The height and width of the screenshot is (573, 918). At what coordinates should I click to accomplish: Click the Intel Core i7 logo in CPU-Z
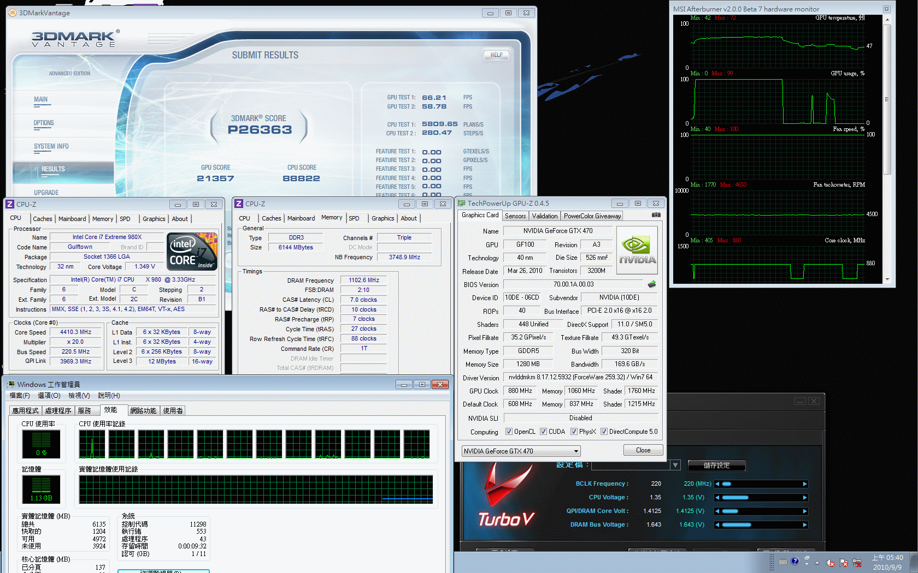pos(192,252)
